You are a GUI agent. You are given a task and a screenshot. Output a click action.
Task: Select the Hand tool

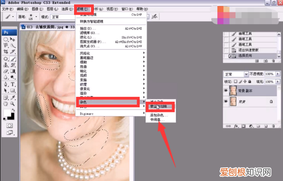[6, 104]
